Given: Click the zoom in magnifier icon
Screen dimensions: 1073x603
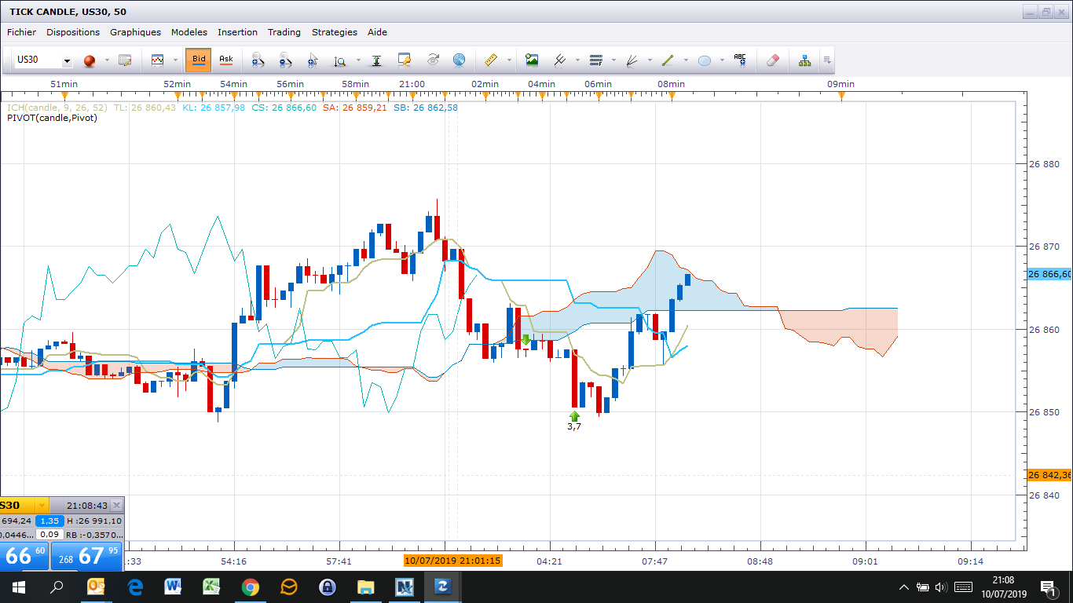Looking at the screenshot, I should (x=258, y=60).
